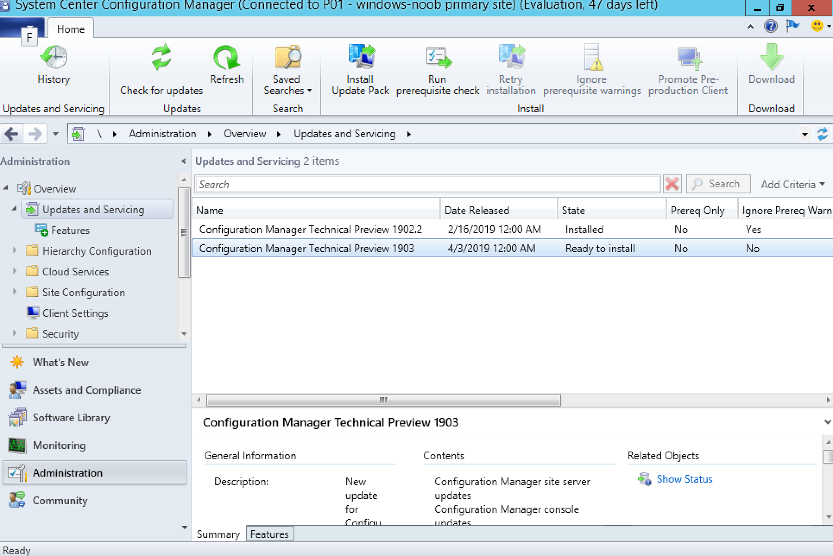Viewport: 833px width, 556px height.
Task: Expand the Site Configuration folder
Action: coord(14,291)
